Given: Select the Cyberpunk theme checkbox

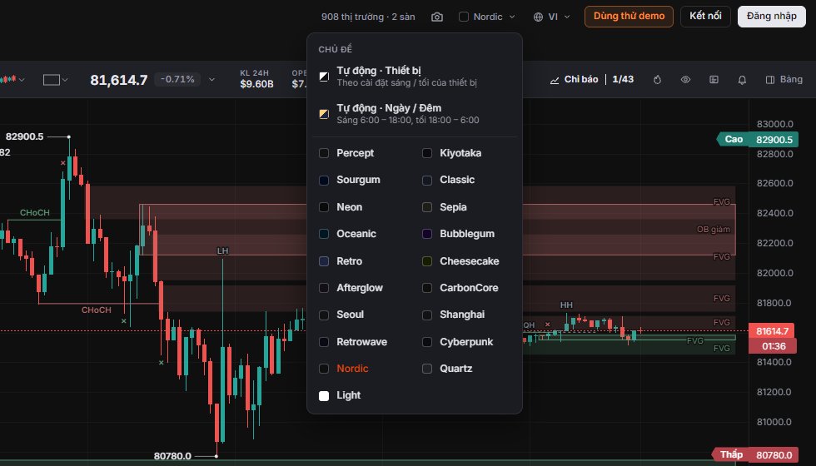Looking at the screenshot, I should [426, 342].
